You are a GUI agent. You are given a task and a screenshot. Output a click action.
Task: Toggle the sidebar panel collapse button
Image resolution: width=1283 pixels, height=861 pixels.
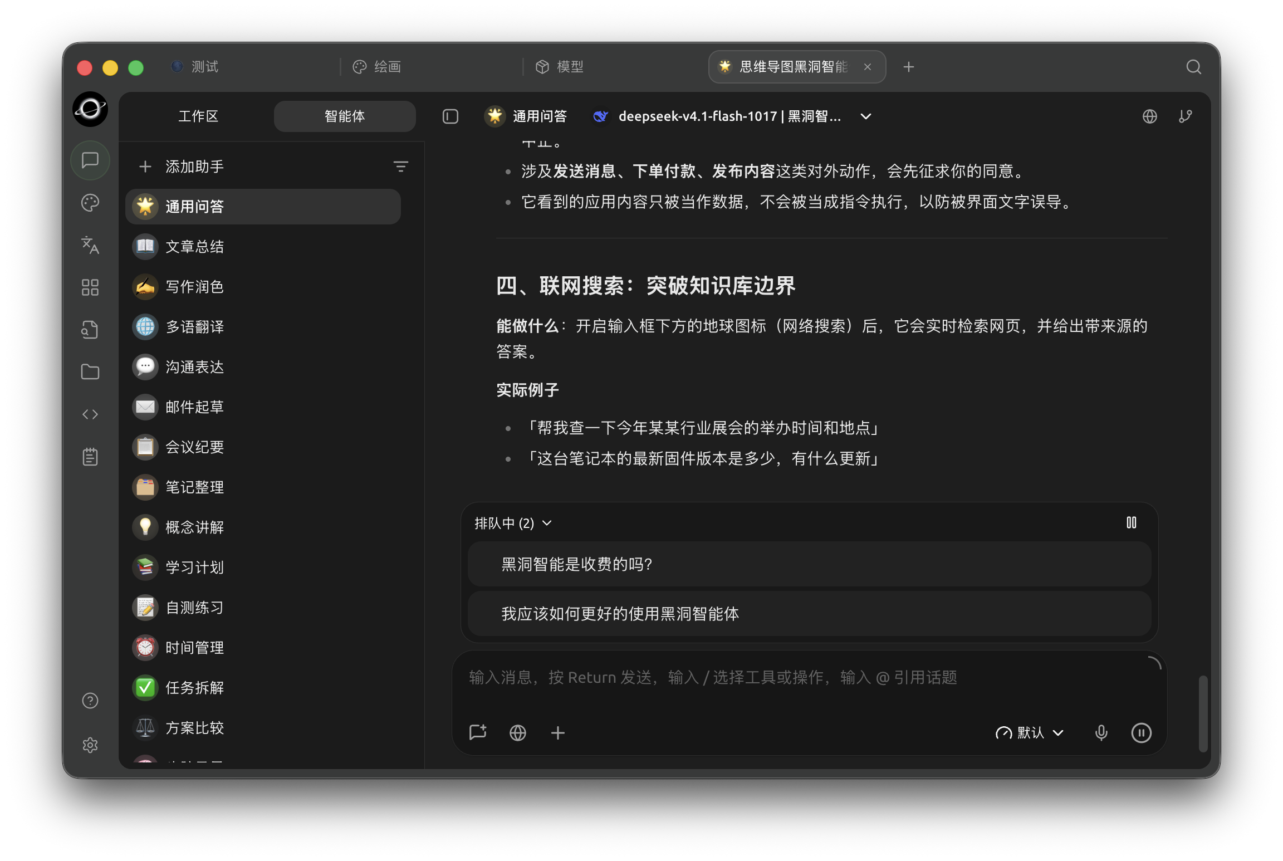click(x=450, y=116)
